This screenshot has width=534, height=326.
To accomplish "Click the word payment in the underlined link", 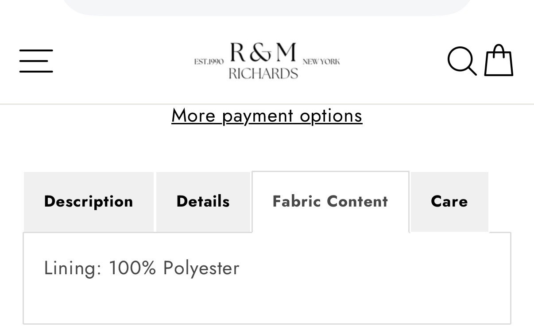I will click(x=257, y=116).
